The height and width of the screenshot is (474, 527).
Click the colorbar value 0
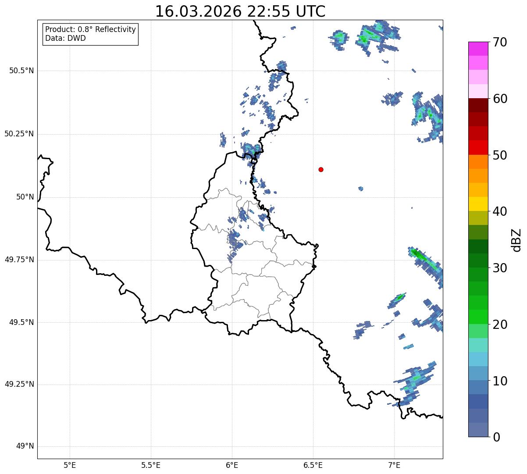pyautogui.click(x=496, y=437)
